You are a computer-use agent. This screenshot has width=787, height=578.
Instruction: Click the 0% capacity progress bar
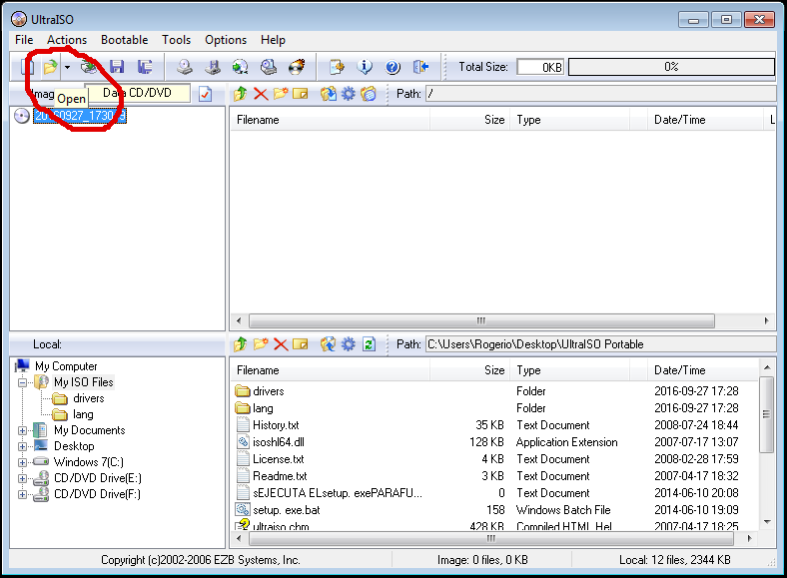pos(671,67)
